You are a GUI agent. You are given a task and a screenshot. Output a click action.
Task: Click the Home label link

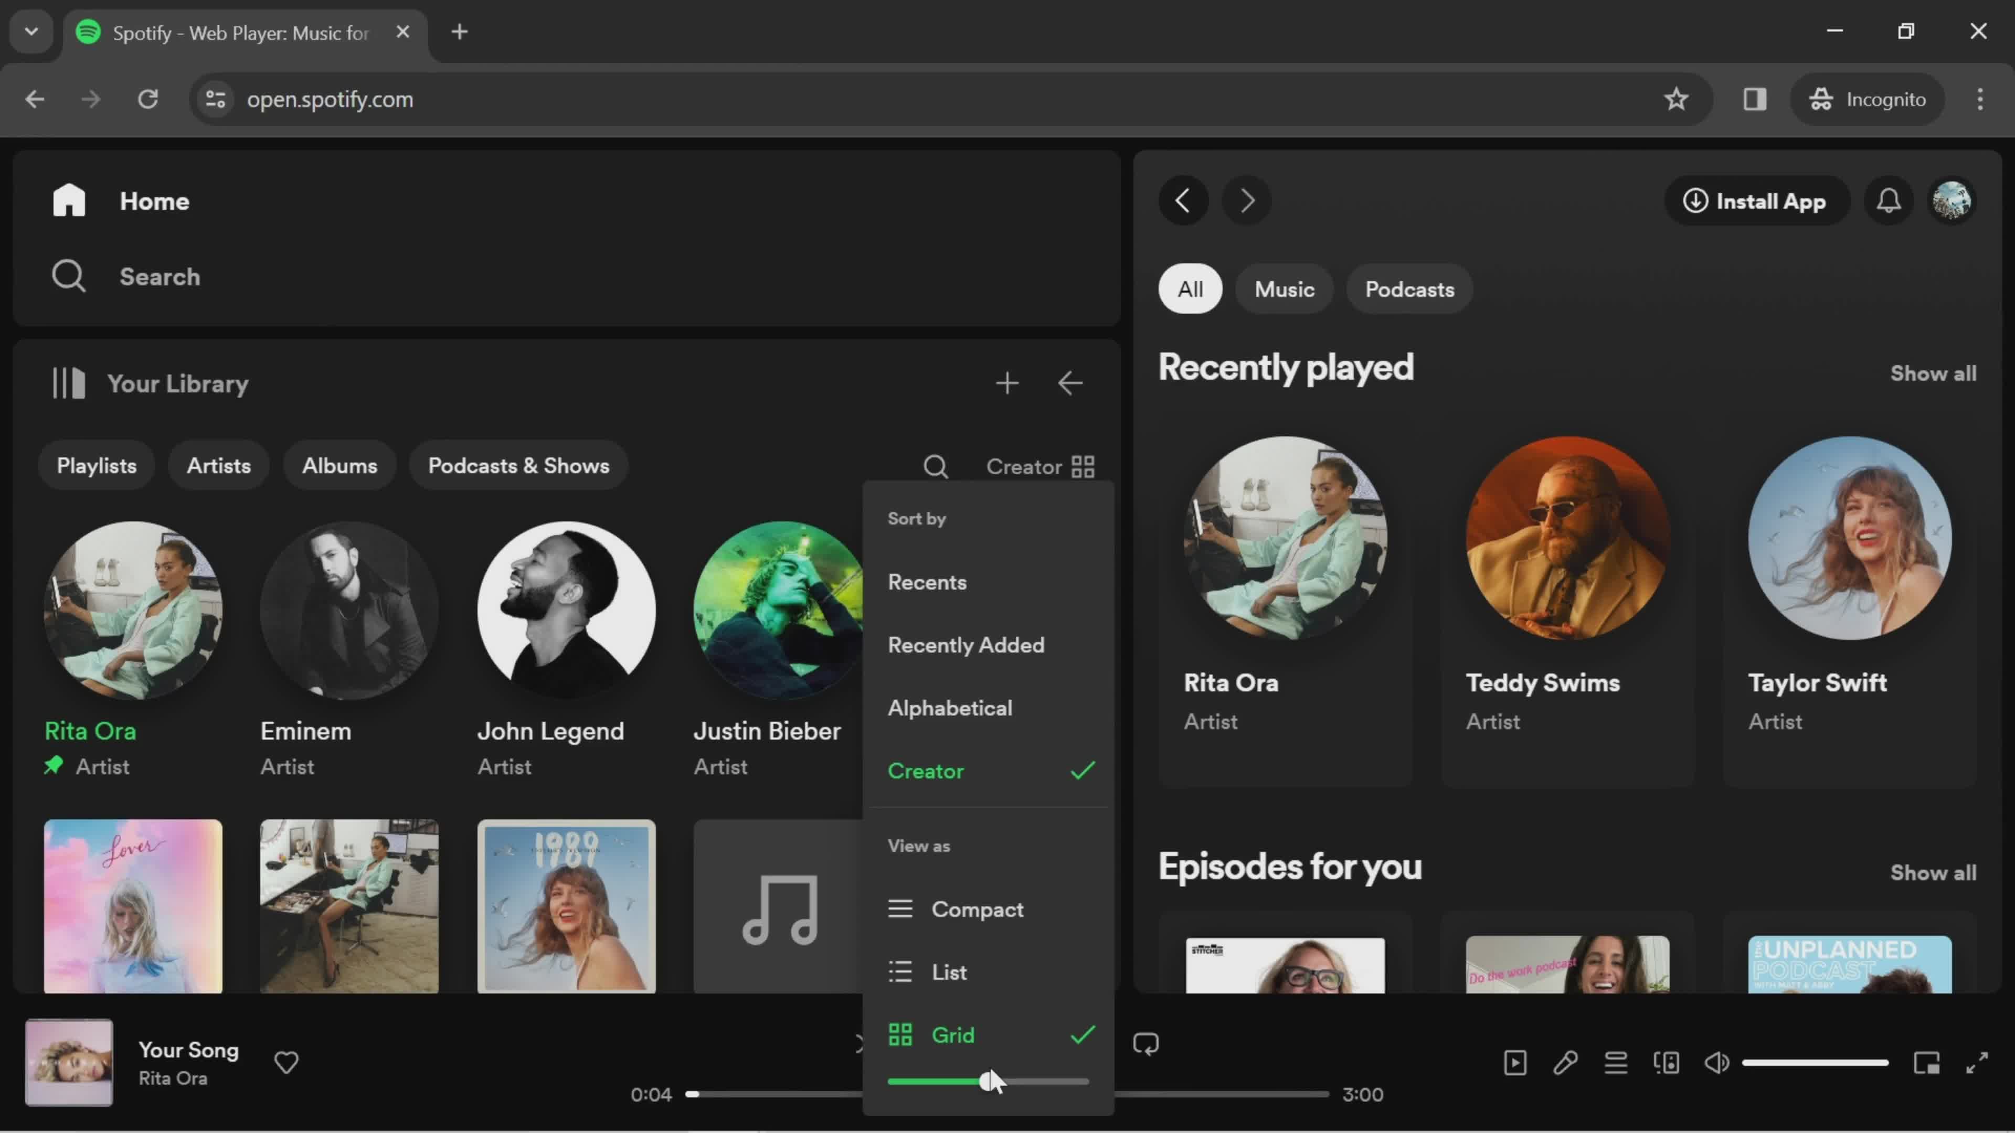[x=154, y=201]
